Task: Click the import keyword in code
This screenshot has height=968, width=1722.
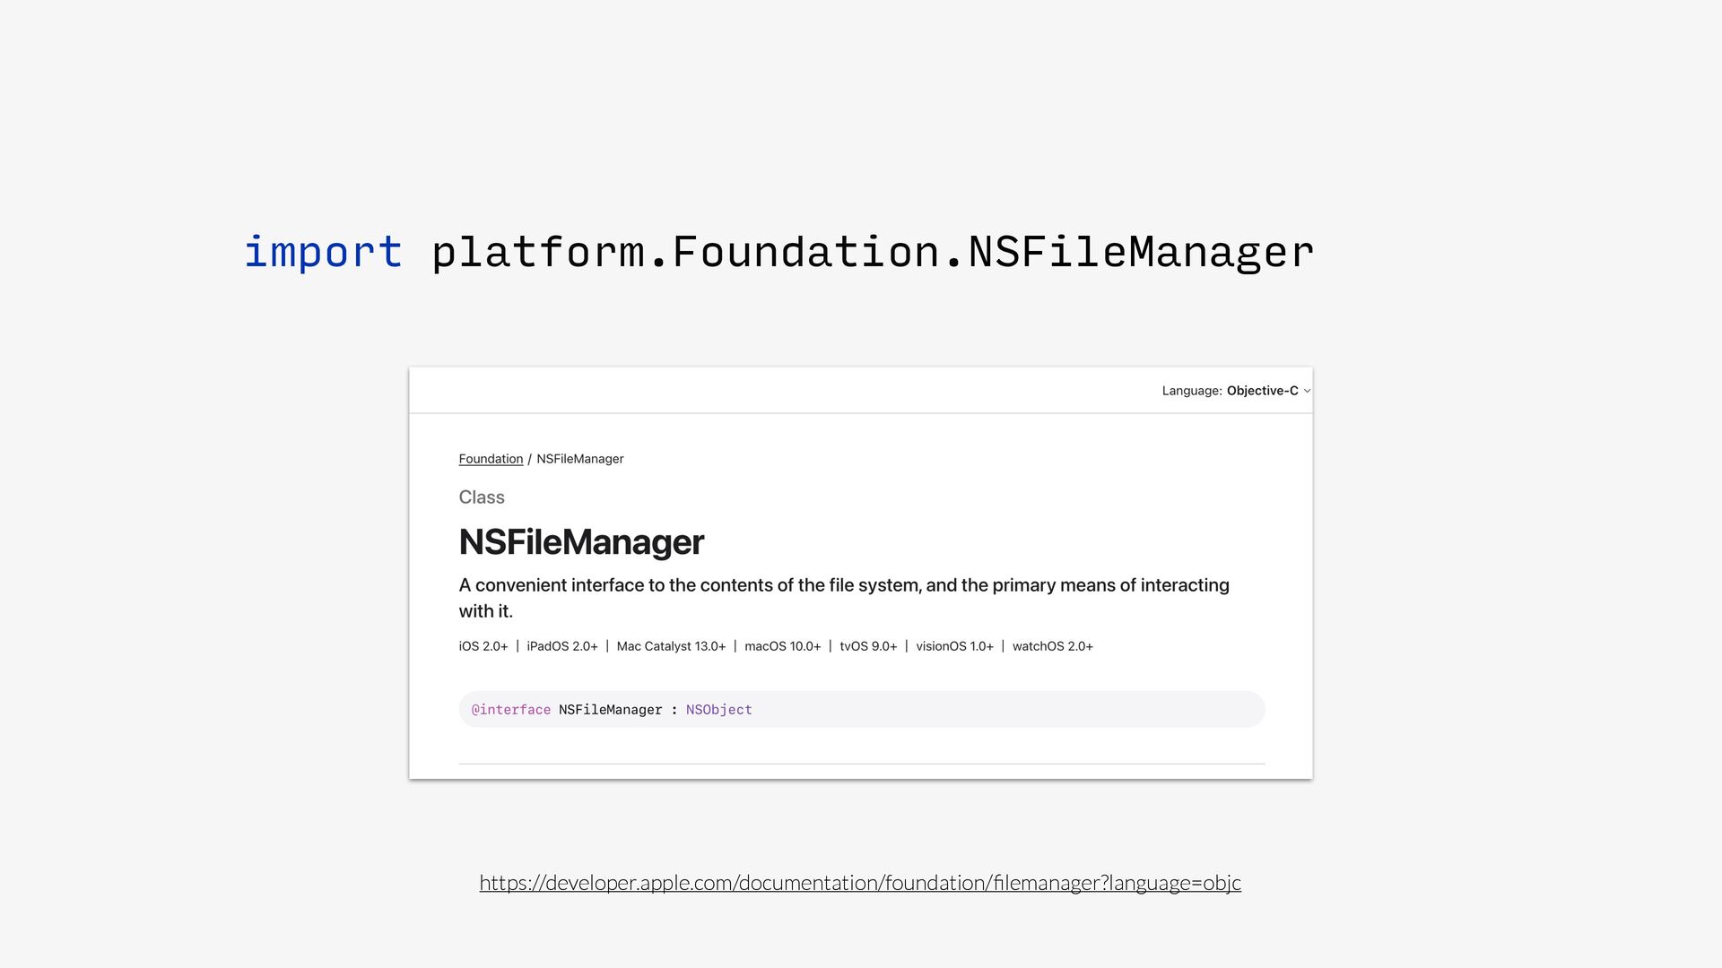Action: click(x=323, y=252)
